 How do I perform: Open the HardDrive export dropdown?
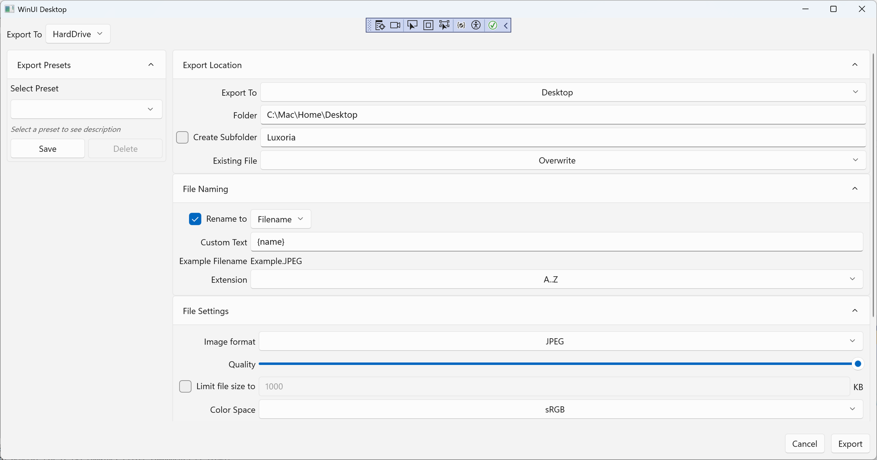point(78,34)
